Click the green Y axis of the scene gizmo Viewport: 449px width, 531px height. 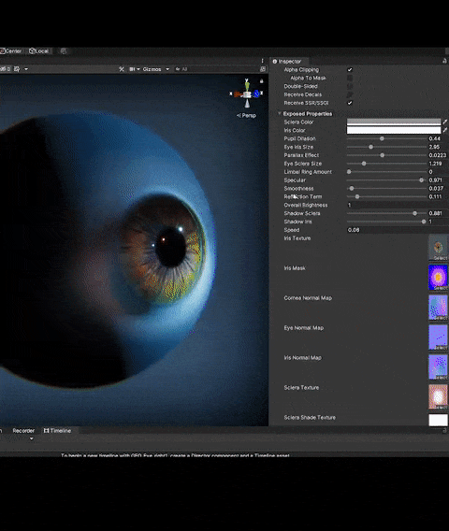(247, 84)
